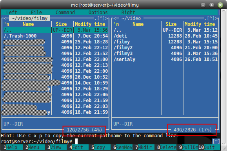Sort right panel by Size column
This screenshot has height=151, width=227.
click(171, 24)
